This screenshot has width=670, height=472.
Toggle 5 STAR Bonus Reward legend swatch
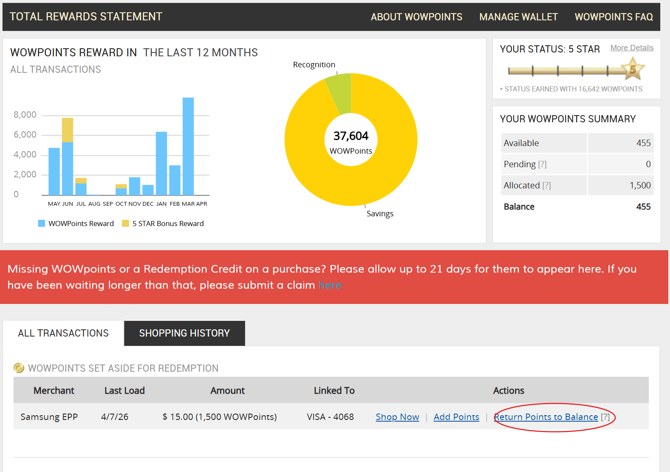[126, 224]
